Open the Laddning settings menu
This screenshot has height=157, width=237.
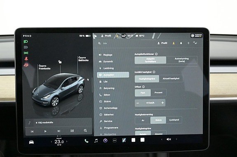pyautogui.click(x=106, y=68)
